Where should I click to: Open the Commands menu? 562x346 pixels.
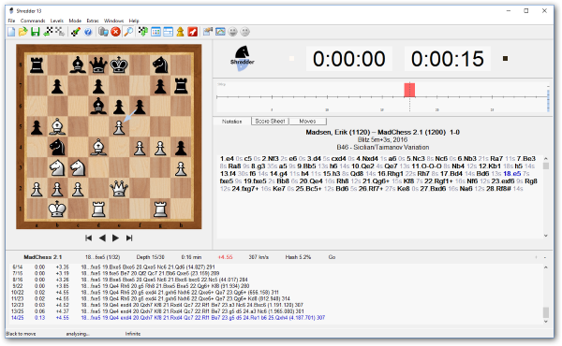click(x=33, y=21)
